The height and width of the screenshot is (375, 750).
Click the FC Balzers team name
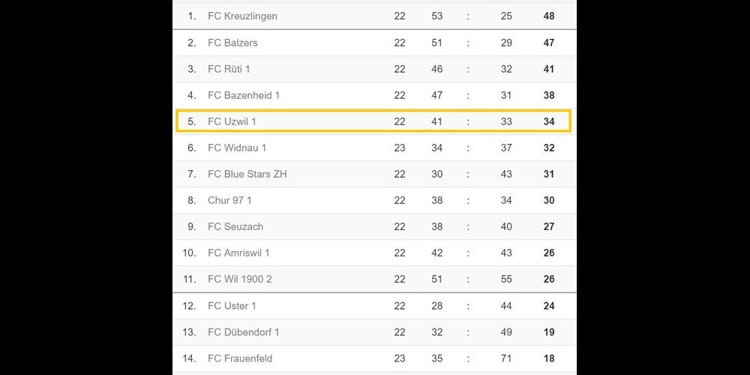coord(232,43)
